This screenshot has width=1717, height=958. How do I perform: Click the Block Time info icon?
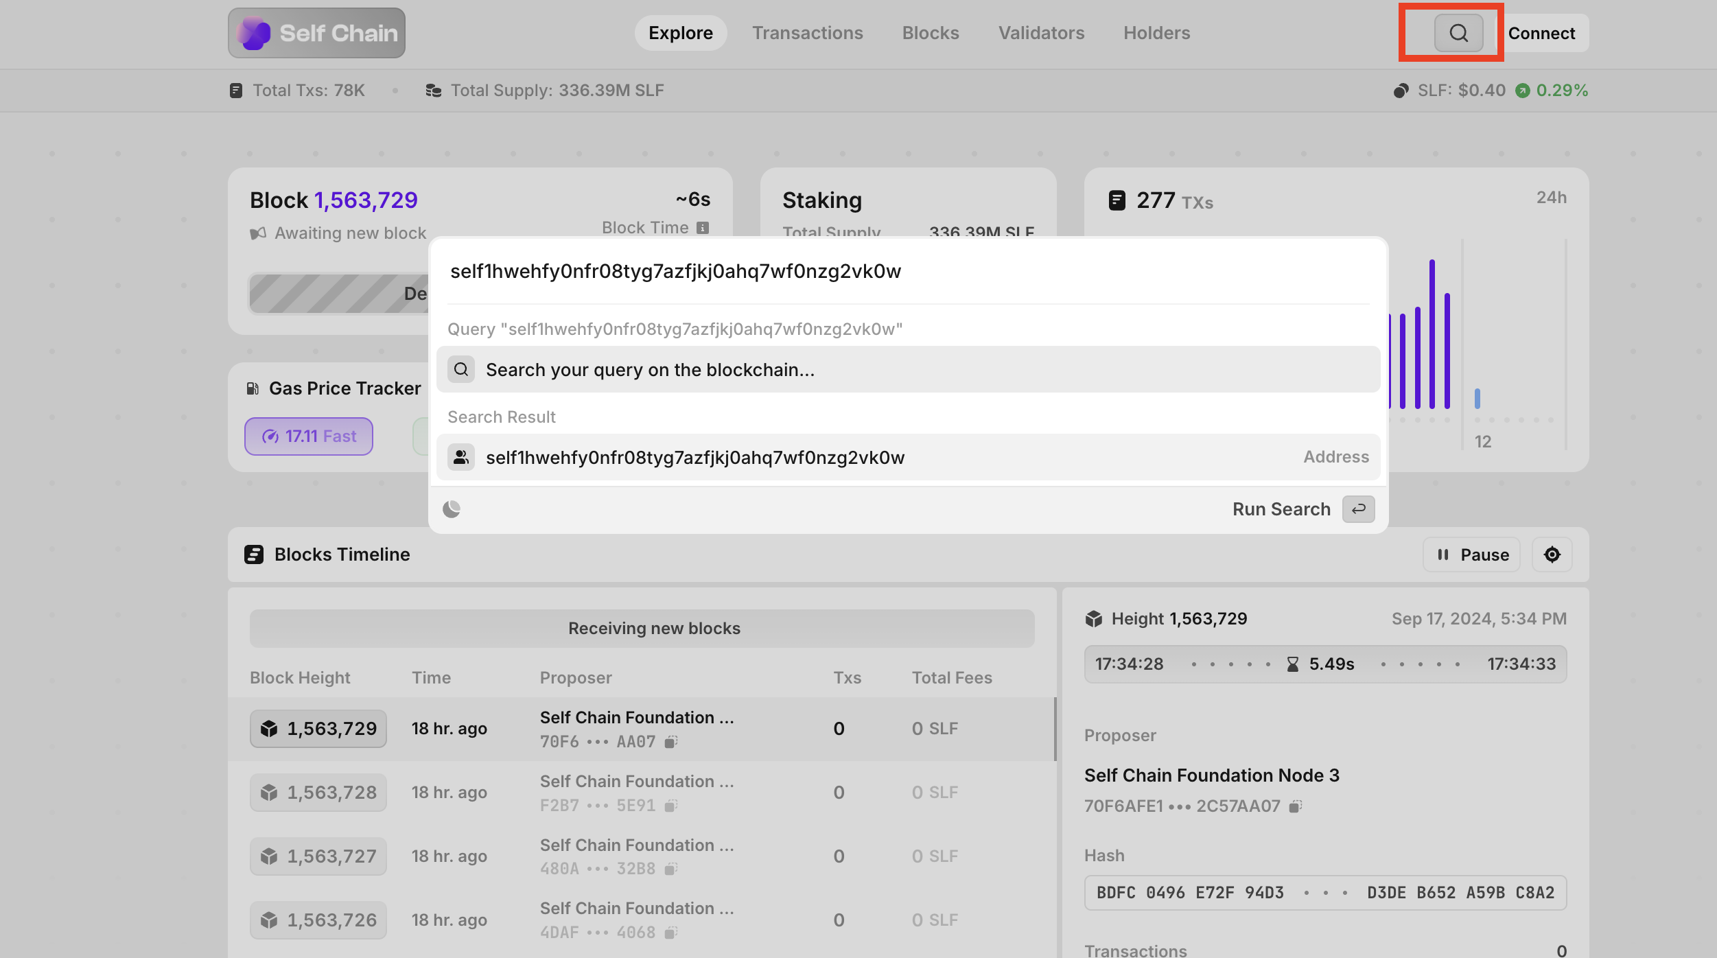[x=703, y=228]
